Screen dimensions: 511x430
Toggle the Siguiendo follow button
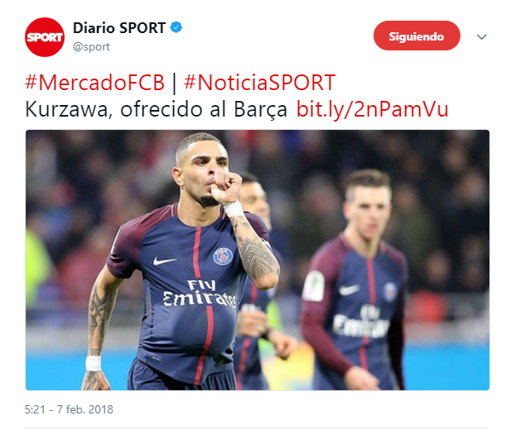[x=417, y=36]
